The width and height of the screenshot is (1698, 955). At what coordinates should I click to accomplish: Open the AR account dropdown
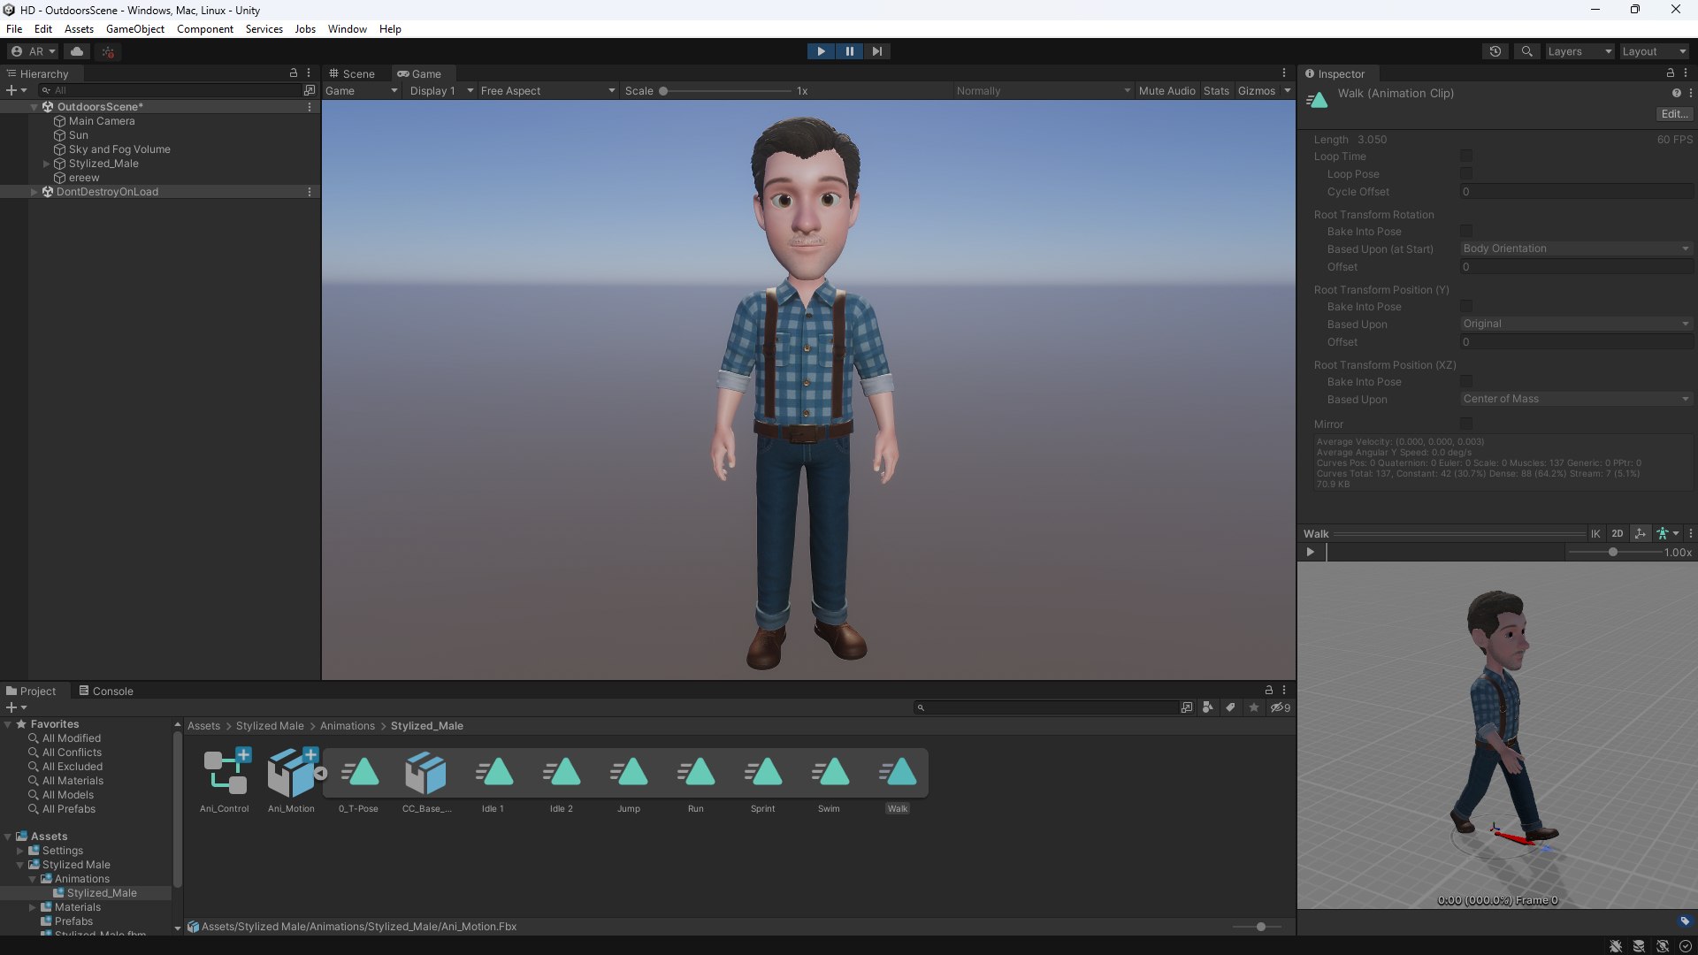[34, 51]
